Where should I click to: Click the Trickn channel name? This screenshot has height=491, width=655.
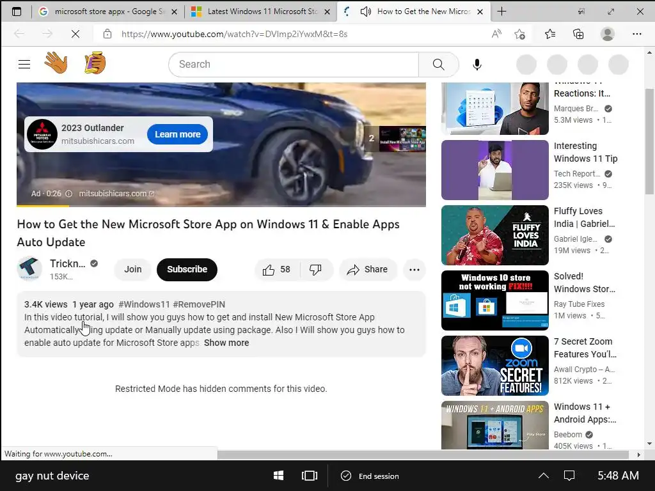click(x=68, y=263)
